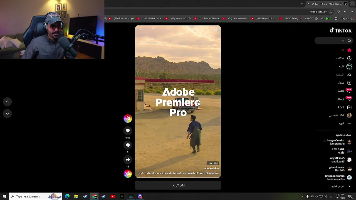Viewport: 356px width, 200px height.
Task: Open leo.prompts followed account
Action: click(337, 142)
